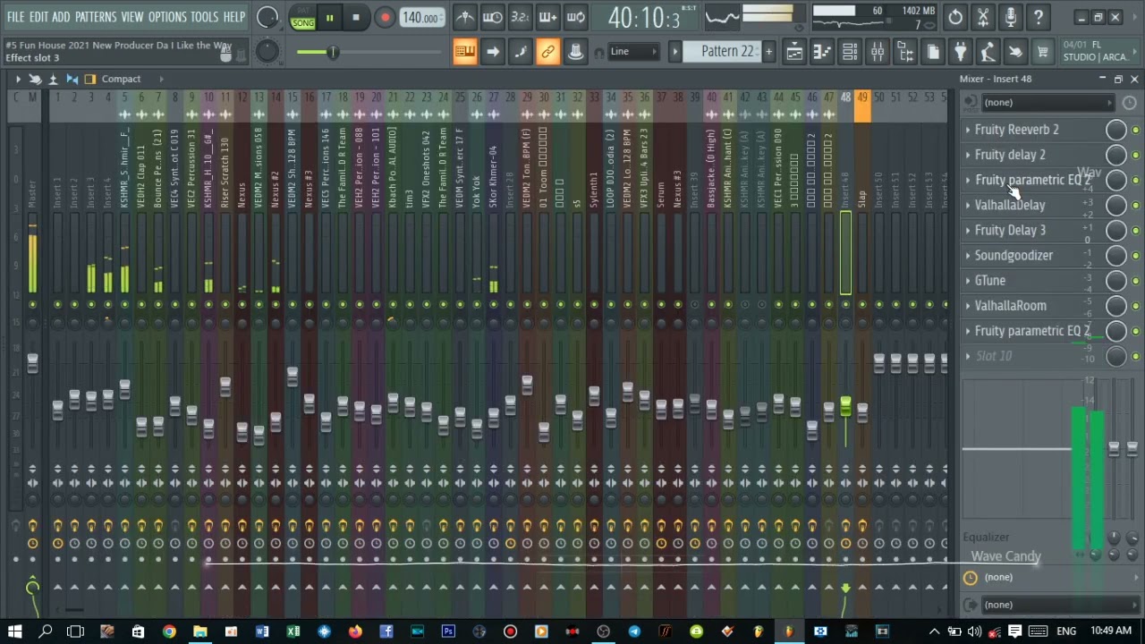Disable the Fruity delay 2 effect slot LED
1145x644 pixels.
tap(1135, 156)
